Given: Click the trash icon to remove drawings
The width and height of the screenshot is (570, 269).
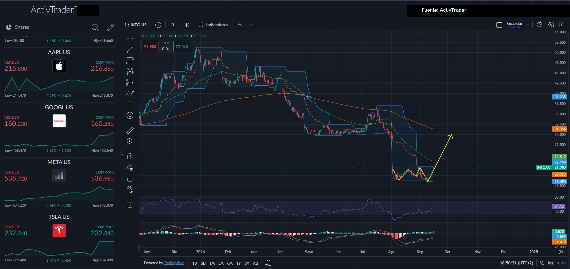Looking at the screenshot, I should [130, 205].
